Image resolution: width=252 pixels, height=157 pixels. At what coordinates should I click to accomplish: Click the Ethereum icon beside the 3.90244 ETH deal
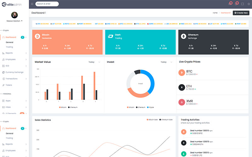pyautogui.click(x=184, y=143)
